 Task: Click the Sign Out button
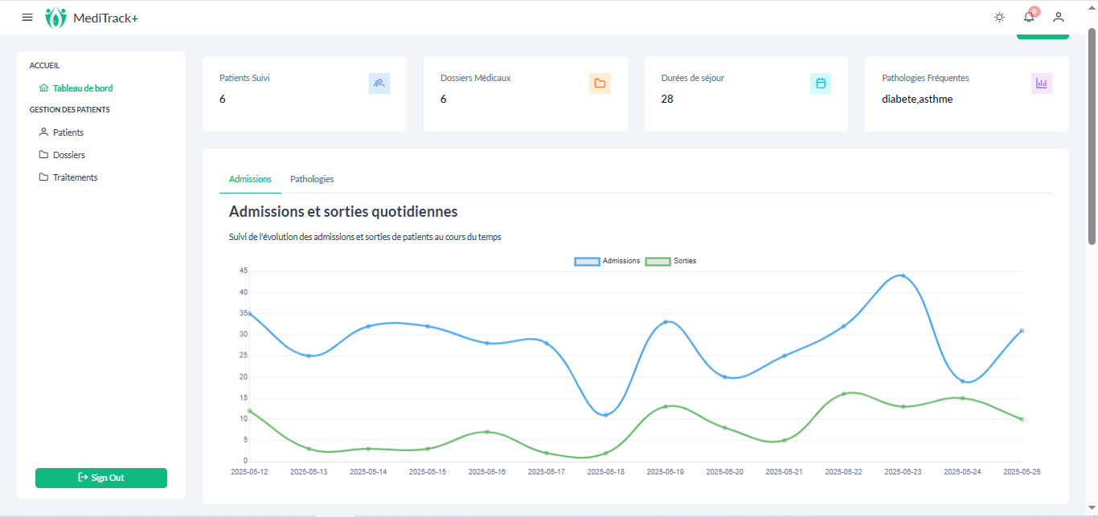[101, 478]
